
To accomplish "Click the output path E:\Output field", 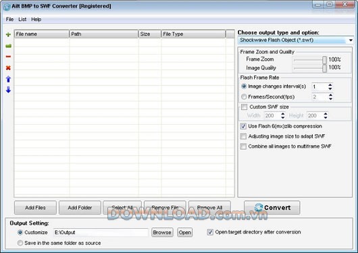I will point(101,233).
